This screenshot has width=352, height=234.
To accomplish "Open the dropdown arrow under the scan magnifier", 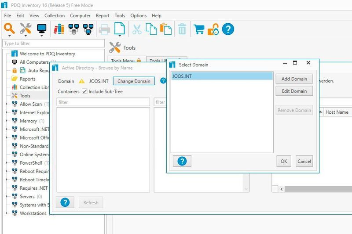I will pyautogui.click(x=9, y=36).
